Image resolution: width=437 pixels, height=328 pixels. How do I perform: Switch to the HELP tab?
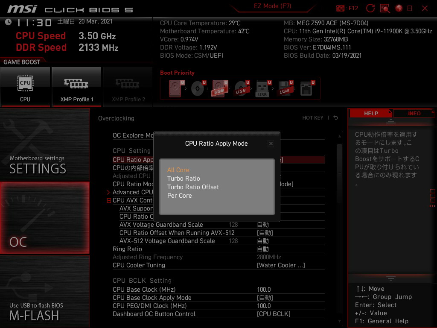(x=371, y=114)
